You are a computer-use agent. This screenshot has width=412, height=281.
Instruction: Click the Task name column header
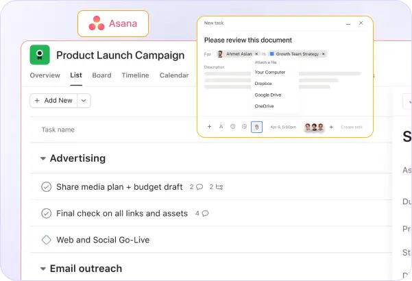click(x=58, y=130)
